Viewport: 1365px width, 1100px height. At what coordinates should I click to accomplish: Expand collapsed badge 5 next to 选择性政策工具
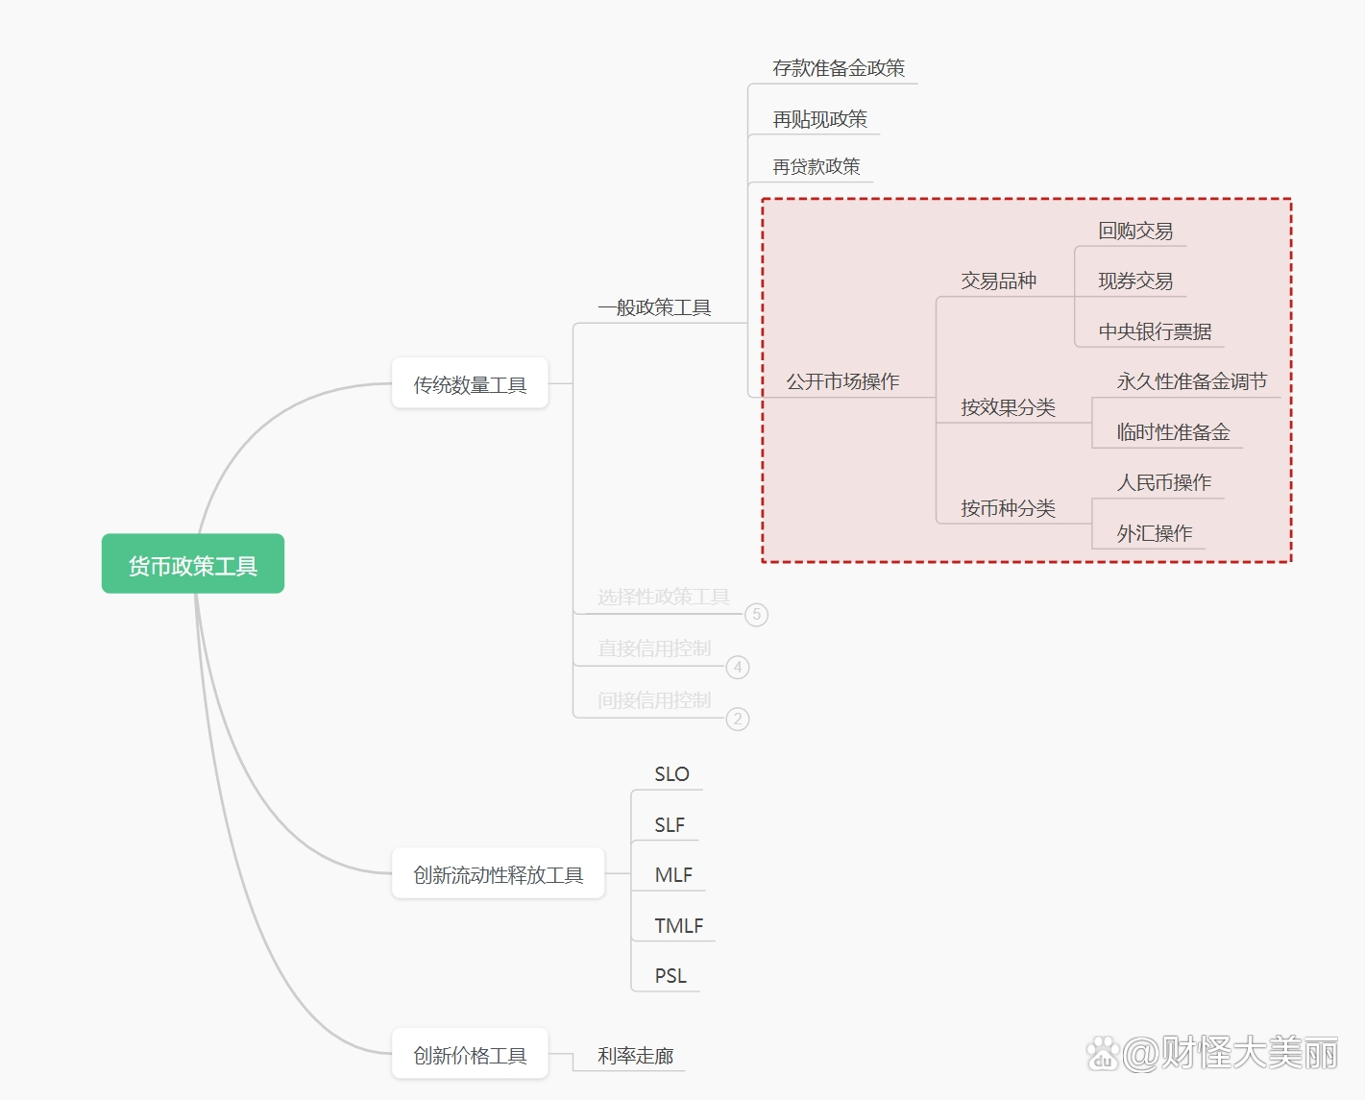pos(756,615)
